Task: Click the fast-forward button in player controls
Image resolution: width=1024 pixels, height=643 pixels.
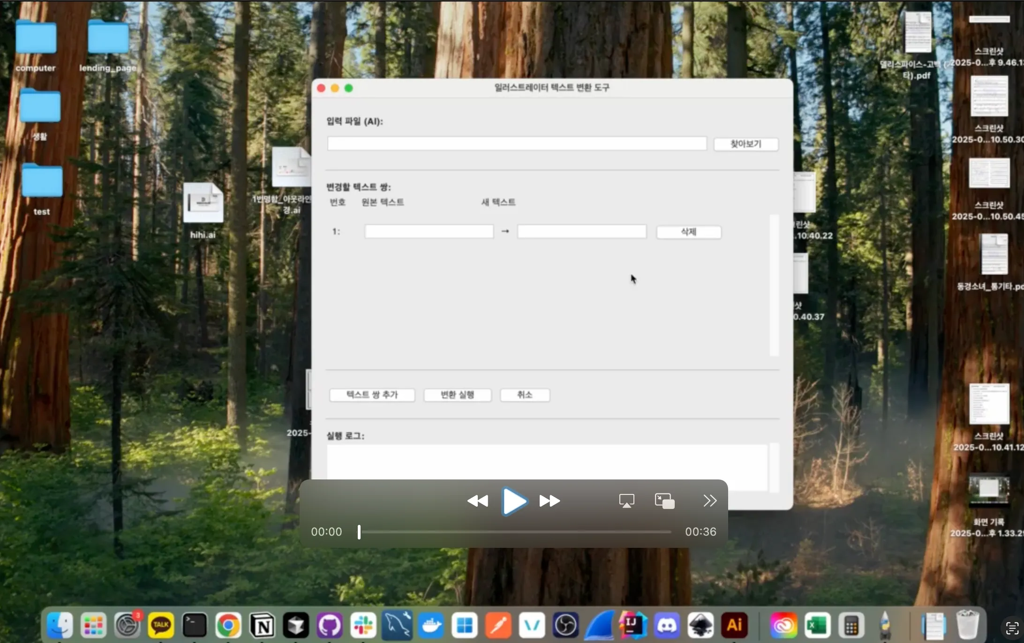Action: click(x=549, y=501)
